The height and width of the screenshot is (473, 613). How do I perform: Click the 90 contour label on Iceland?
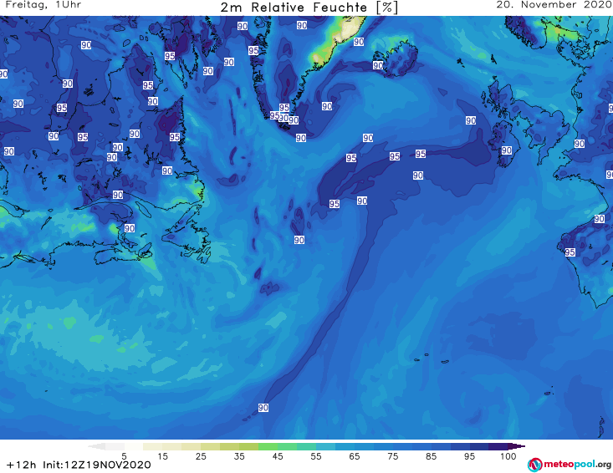378,65
